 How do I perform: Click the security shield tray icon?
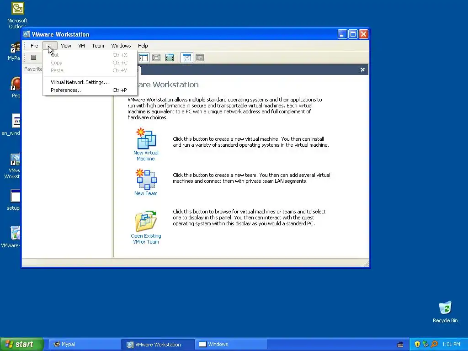tap(417, 344)
